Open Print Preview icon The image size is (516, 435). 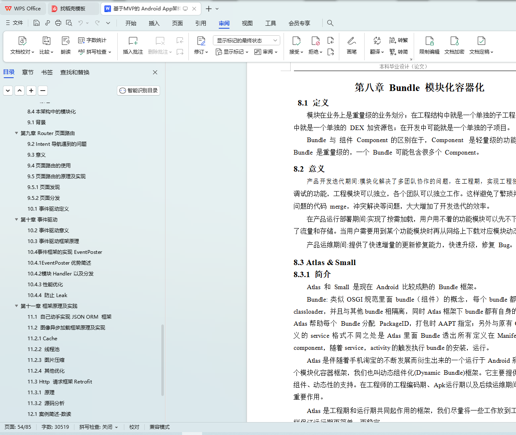(x=69, y=23)
